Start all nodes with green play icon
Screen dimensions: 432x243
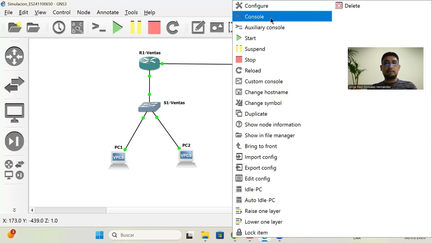click(x=117, y=27)
